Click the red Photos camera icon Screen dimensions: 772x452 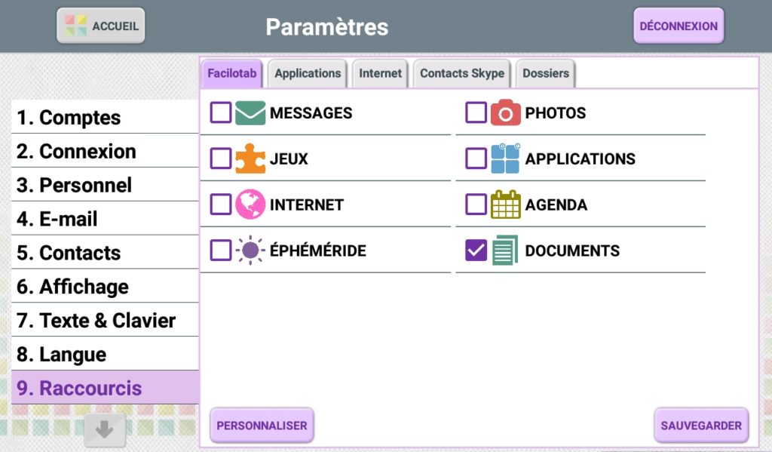tap(505, 113)
